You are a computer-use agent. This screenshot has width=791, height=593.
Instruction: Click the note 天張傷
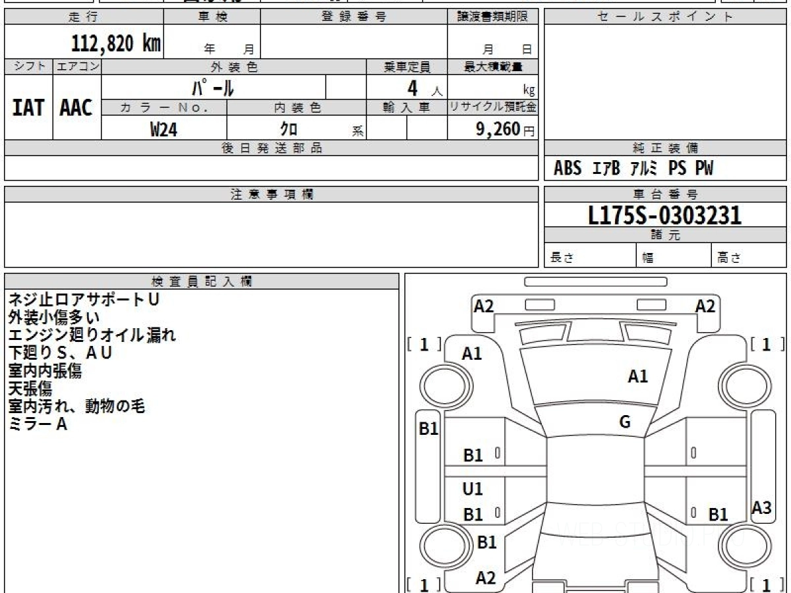click(x=30, y=389)
